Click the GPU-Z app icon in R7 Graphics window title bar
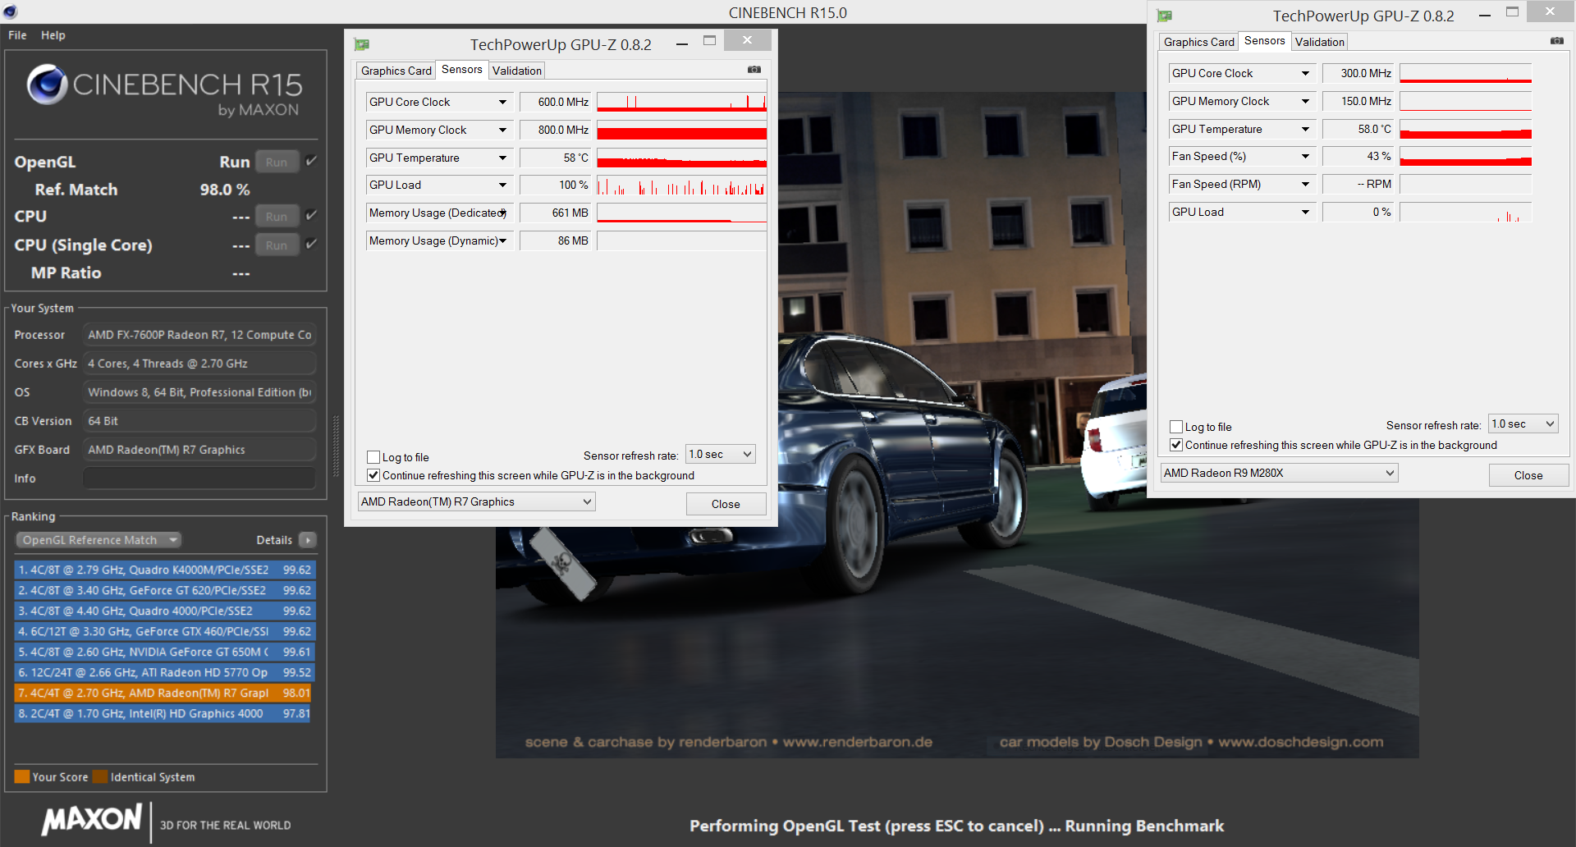Viewport: 1576px width, 847px height. (x=362, y=44)
